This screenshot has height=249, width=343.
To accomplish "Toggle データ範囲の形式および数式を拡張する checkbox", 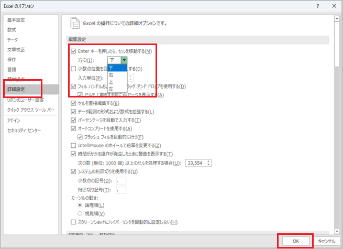I will coord(73,112).
